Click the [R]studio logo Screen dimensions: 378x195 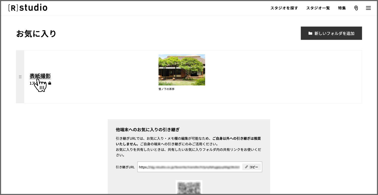click(28, 8)
